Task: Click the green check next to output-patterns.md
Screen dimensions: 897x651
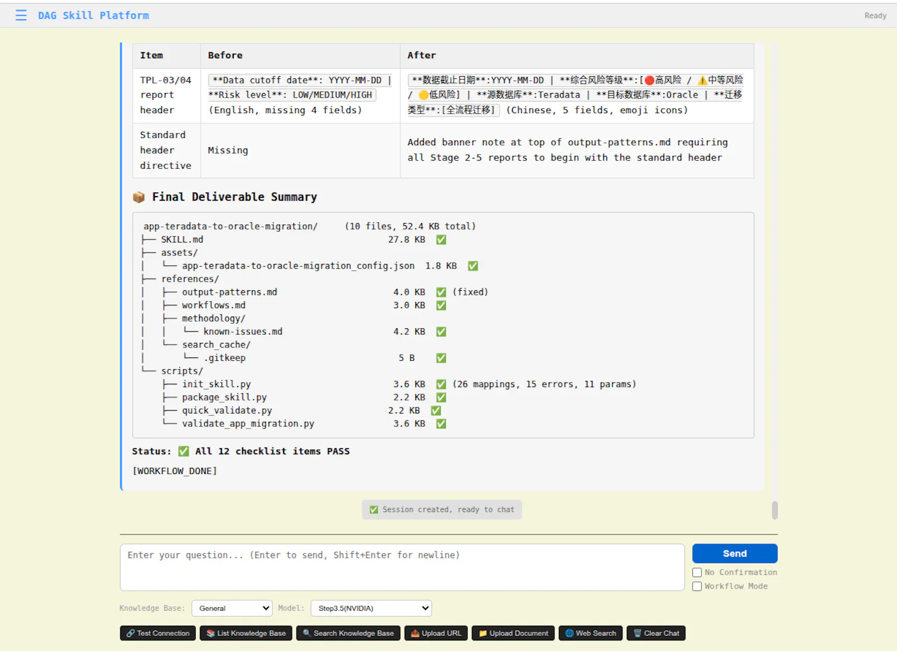Action: [x=441, y=292]
